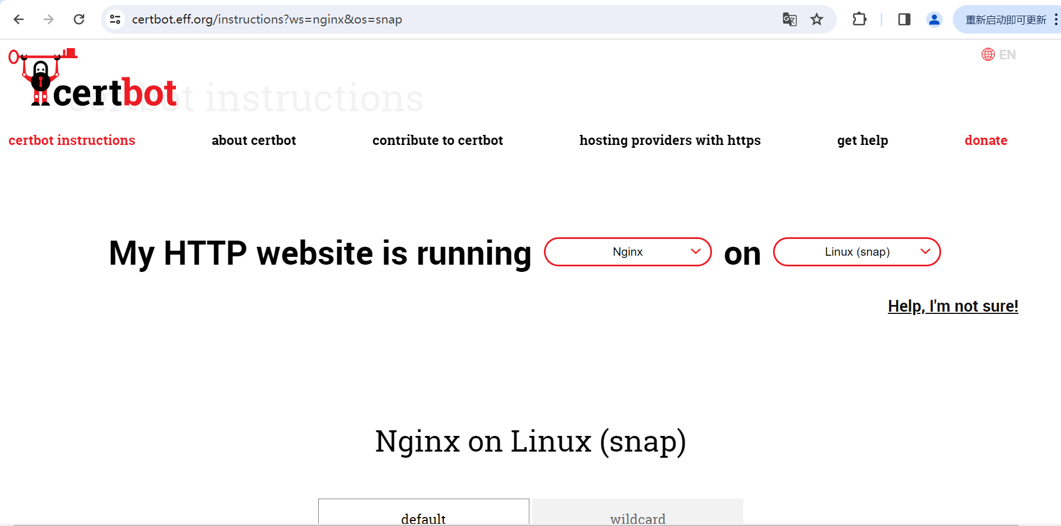This screenshot has width=1061, height=526.
Task: Go back to previous page
Action: (18, 20)
